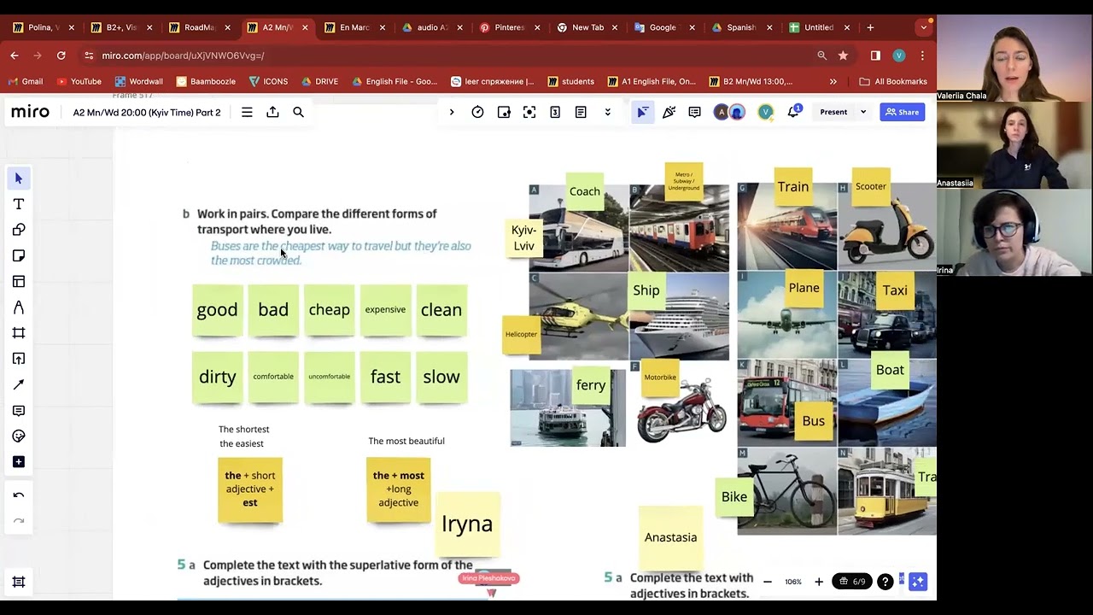Switch to the Spanish browser tab

coord(740,27)
